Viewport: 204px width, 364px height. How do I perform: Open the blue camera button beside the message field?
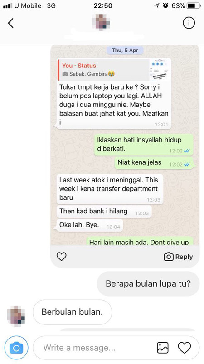click(16, 348)
